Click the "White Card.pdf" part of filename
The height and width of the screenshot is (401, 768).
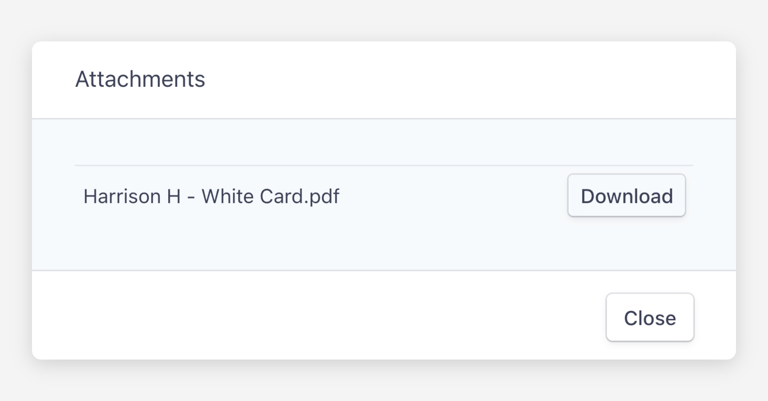270,196
